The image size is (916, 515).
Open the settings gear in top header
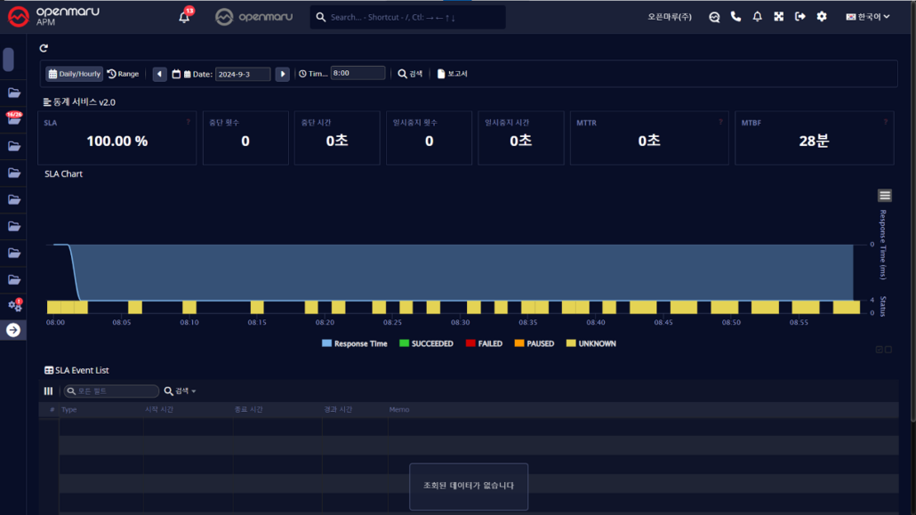[821, 17]
